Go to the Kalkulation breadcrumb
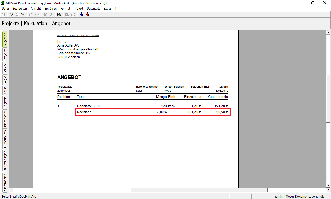This screenshot has width=331, height=199. point(35,24)
